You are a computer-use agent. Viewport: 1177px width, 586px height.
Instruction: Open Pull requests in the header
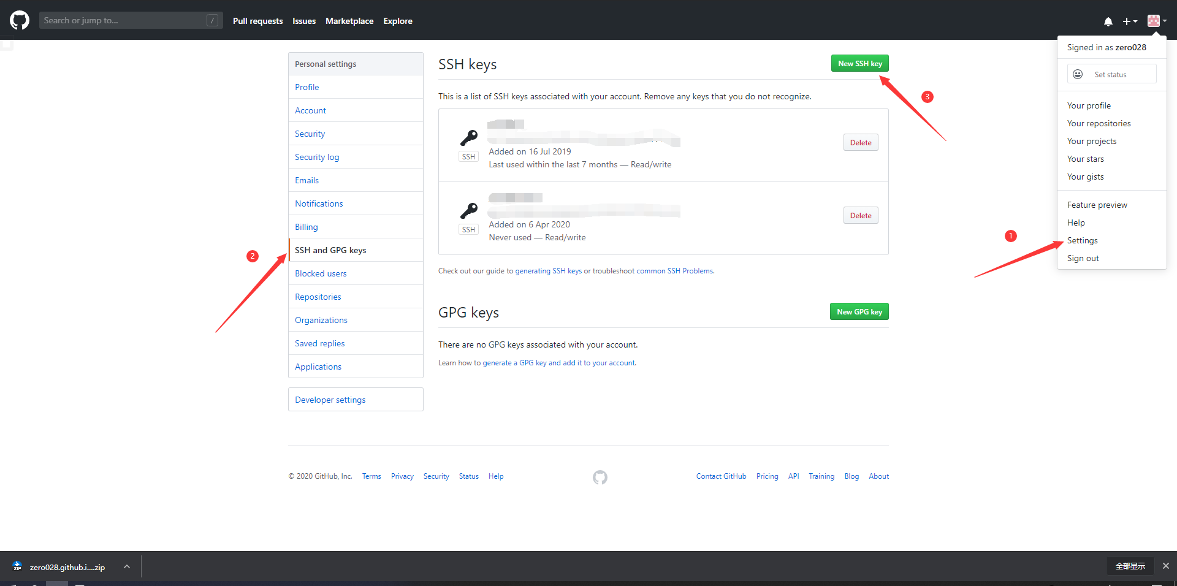[x=257, y=21]
